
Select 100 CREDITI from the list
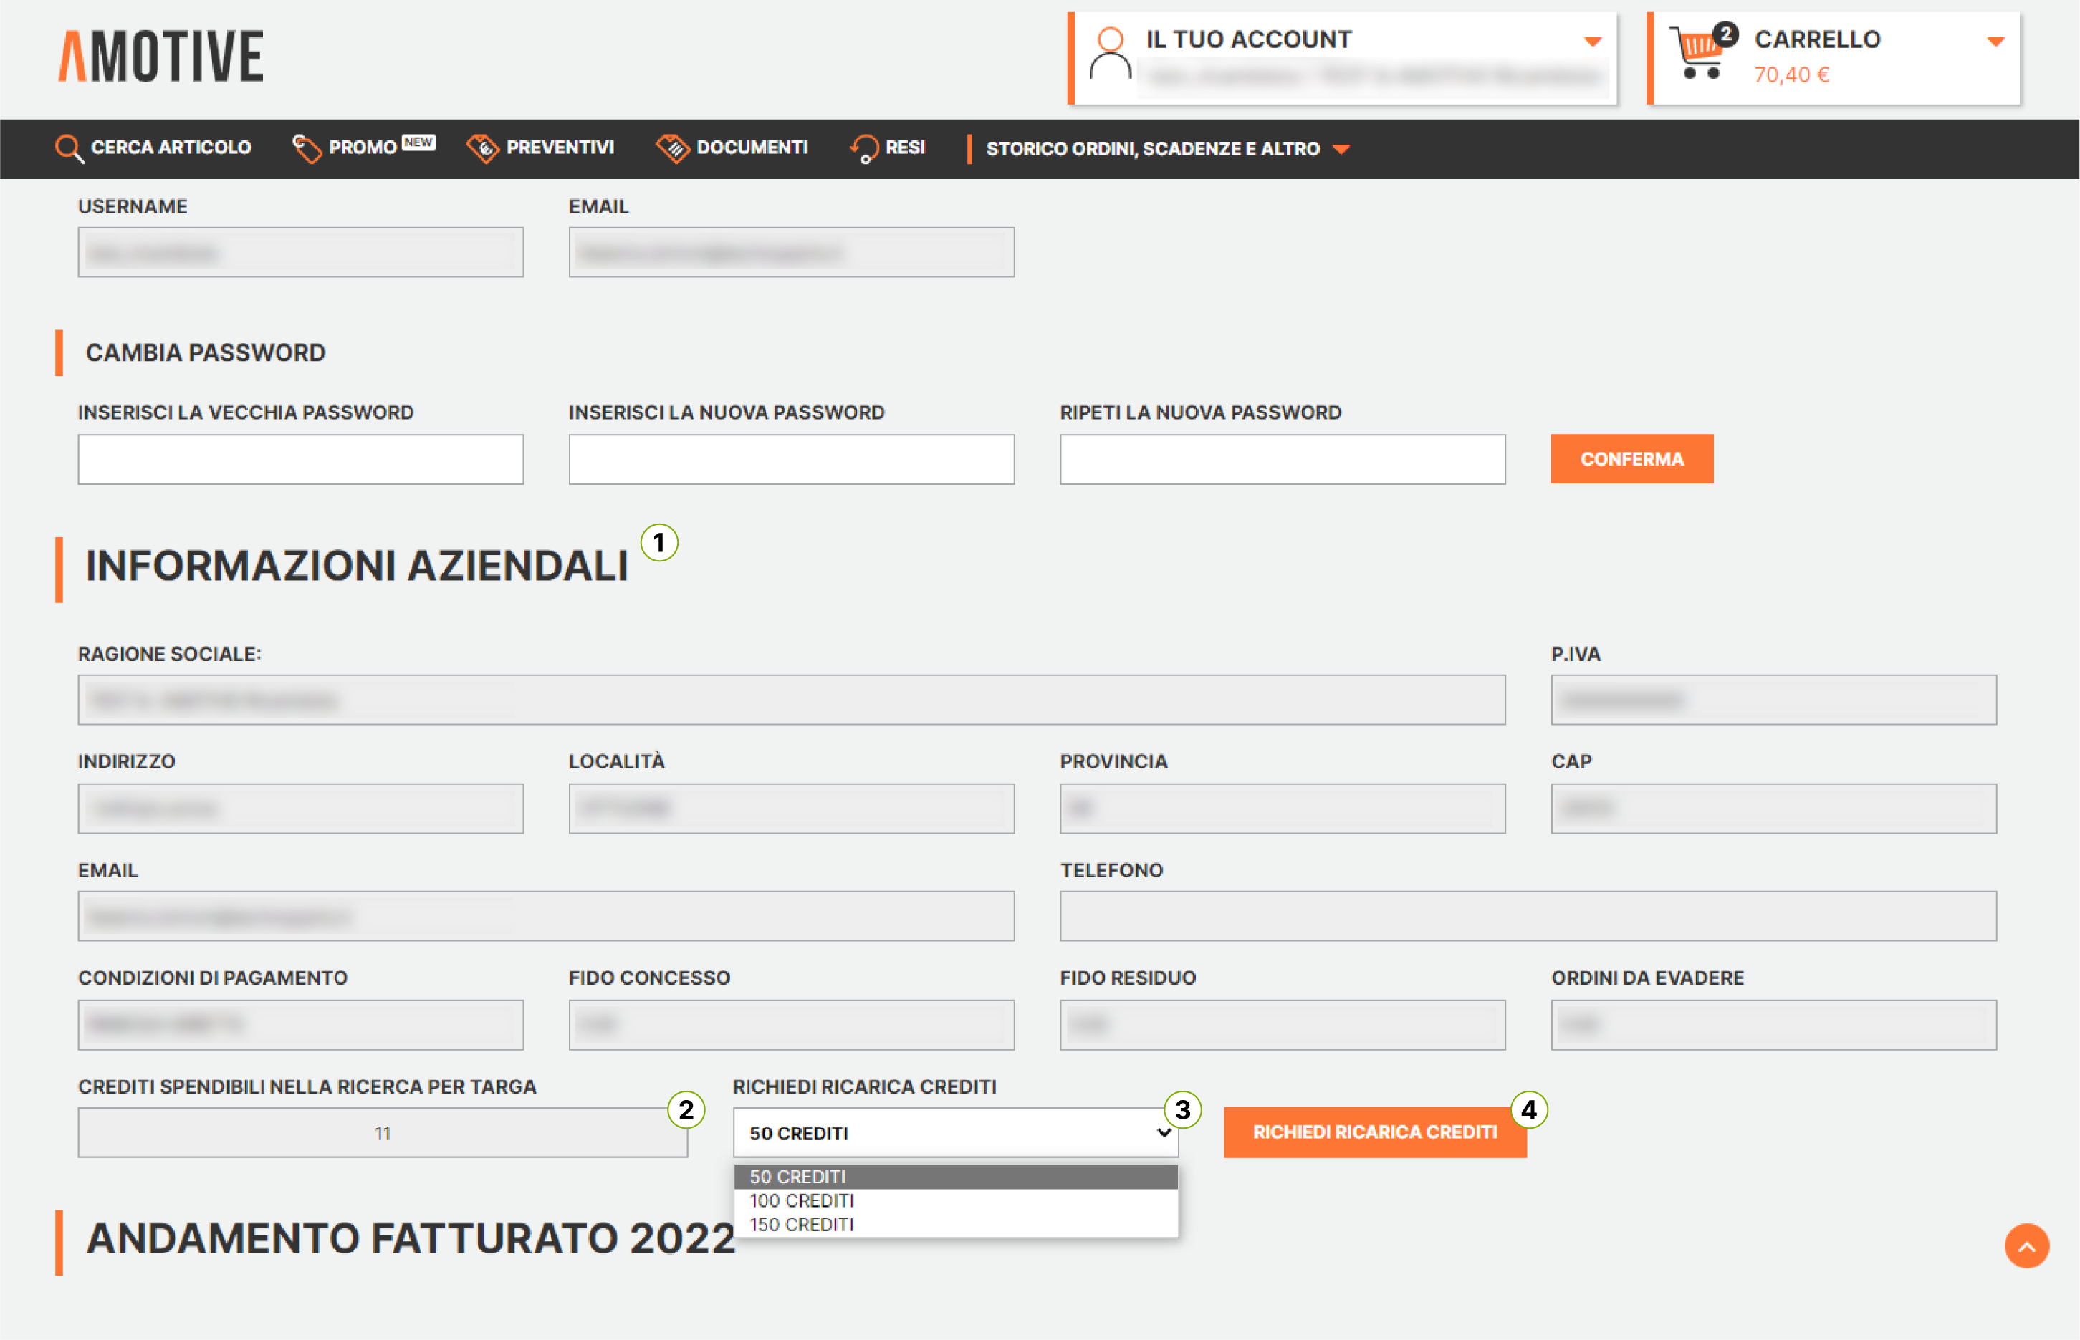[802, 1201]
